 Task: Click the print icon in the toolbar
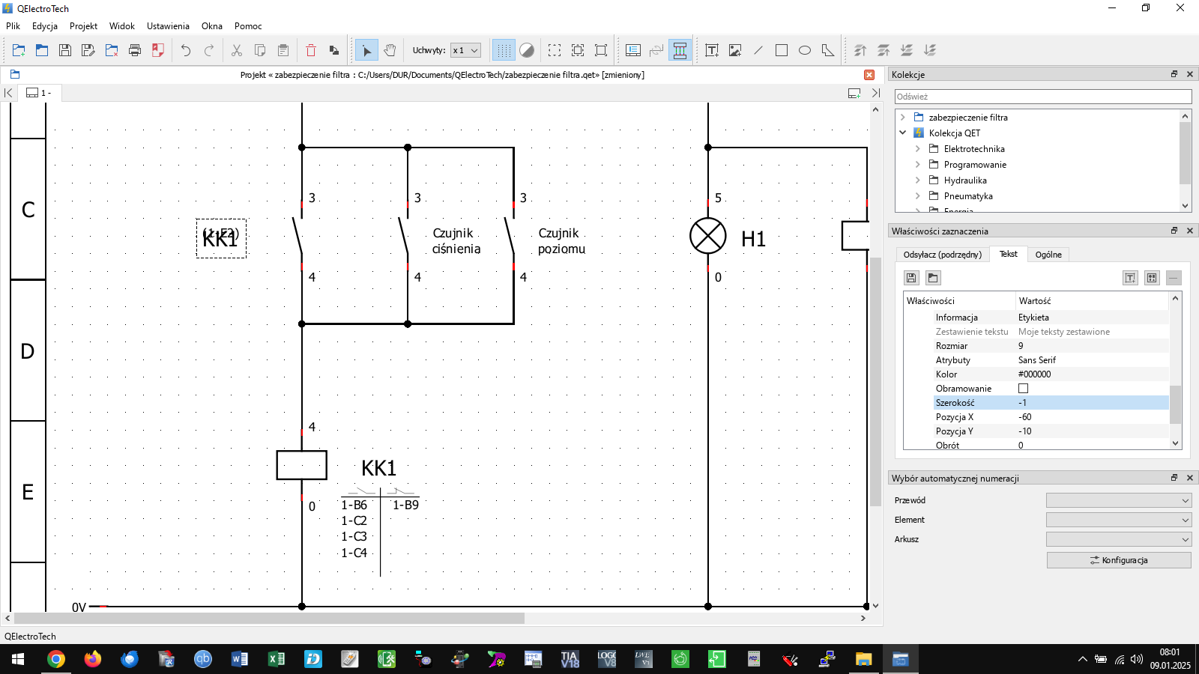[x=135, y=50]
